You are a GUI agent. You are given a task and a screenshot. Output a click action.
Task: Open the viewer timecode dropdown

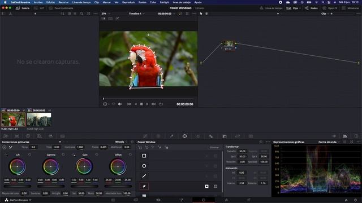174,14
